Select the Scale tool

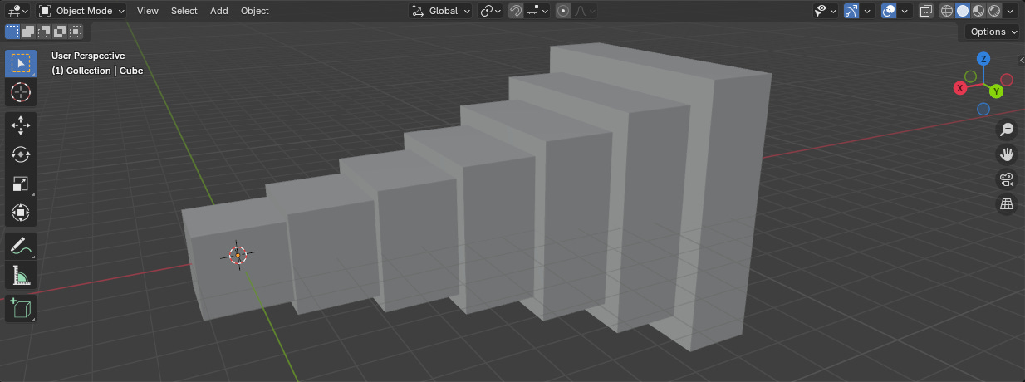[21, 184]
